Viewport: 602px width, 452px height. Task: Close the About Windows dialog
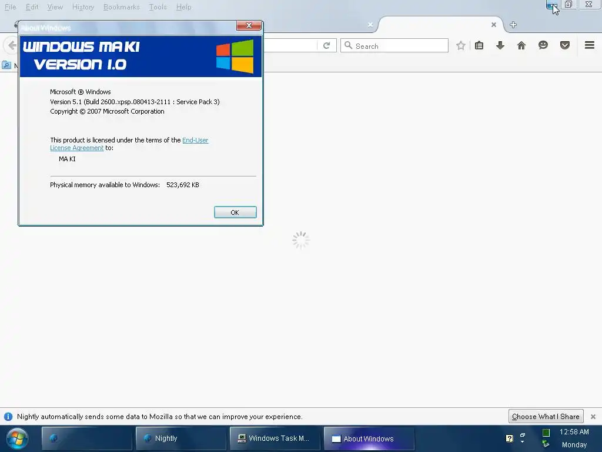pyautogui.click(x=249, y=25)
